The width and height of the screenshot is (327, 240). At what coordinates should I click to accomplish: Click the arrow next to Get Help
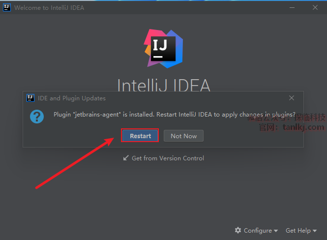click(x=314, y=231)
